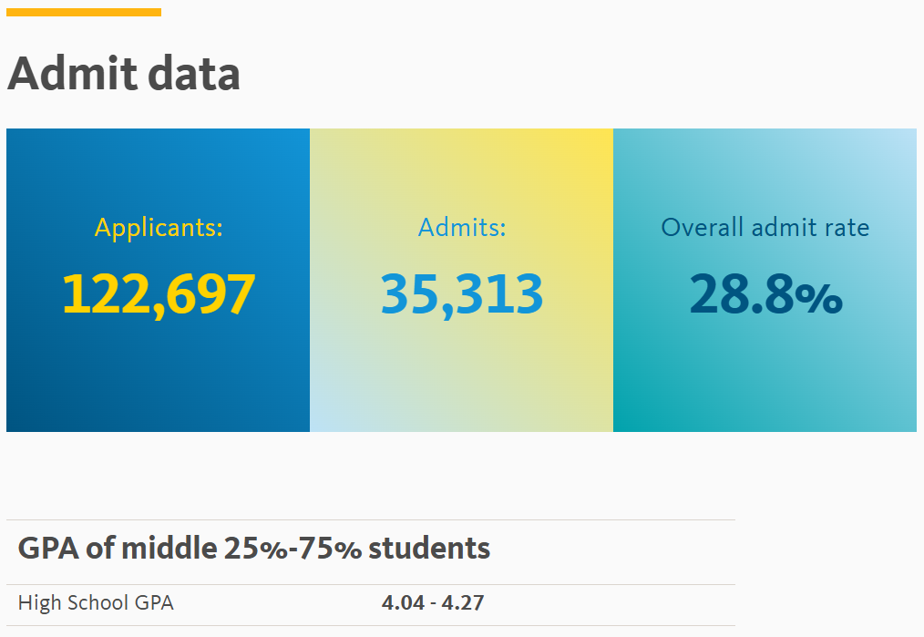Viewport: 924px width, 637px height.
Task: Select the "Applicants:" label in the blue tile
Action: pos(159,228)
